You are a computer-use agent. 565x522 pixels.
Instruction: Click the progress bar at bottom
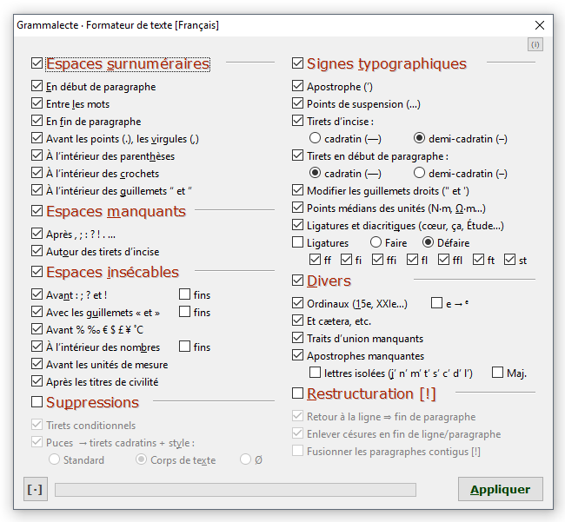click(x=236, y=490)
